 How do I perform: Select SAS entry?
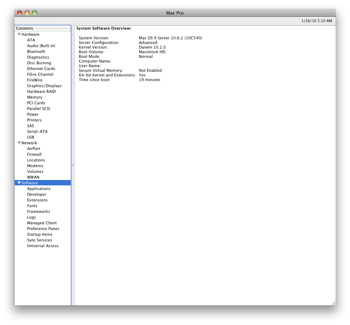coord(30,126)
